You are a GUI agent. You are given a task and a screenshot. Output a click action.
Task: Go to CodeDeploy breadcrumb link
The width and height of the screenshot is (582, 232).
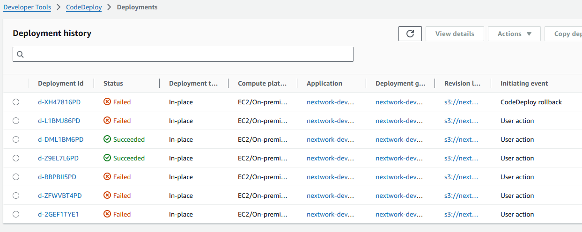point(84,7)
